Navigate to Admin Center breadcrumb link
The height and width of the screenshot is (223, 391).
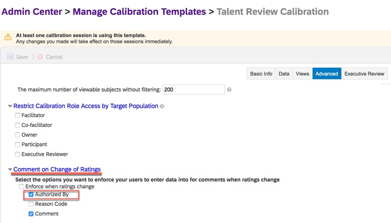pos(33,11)
